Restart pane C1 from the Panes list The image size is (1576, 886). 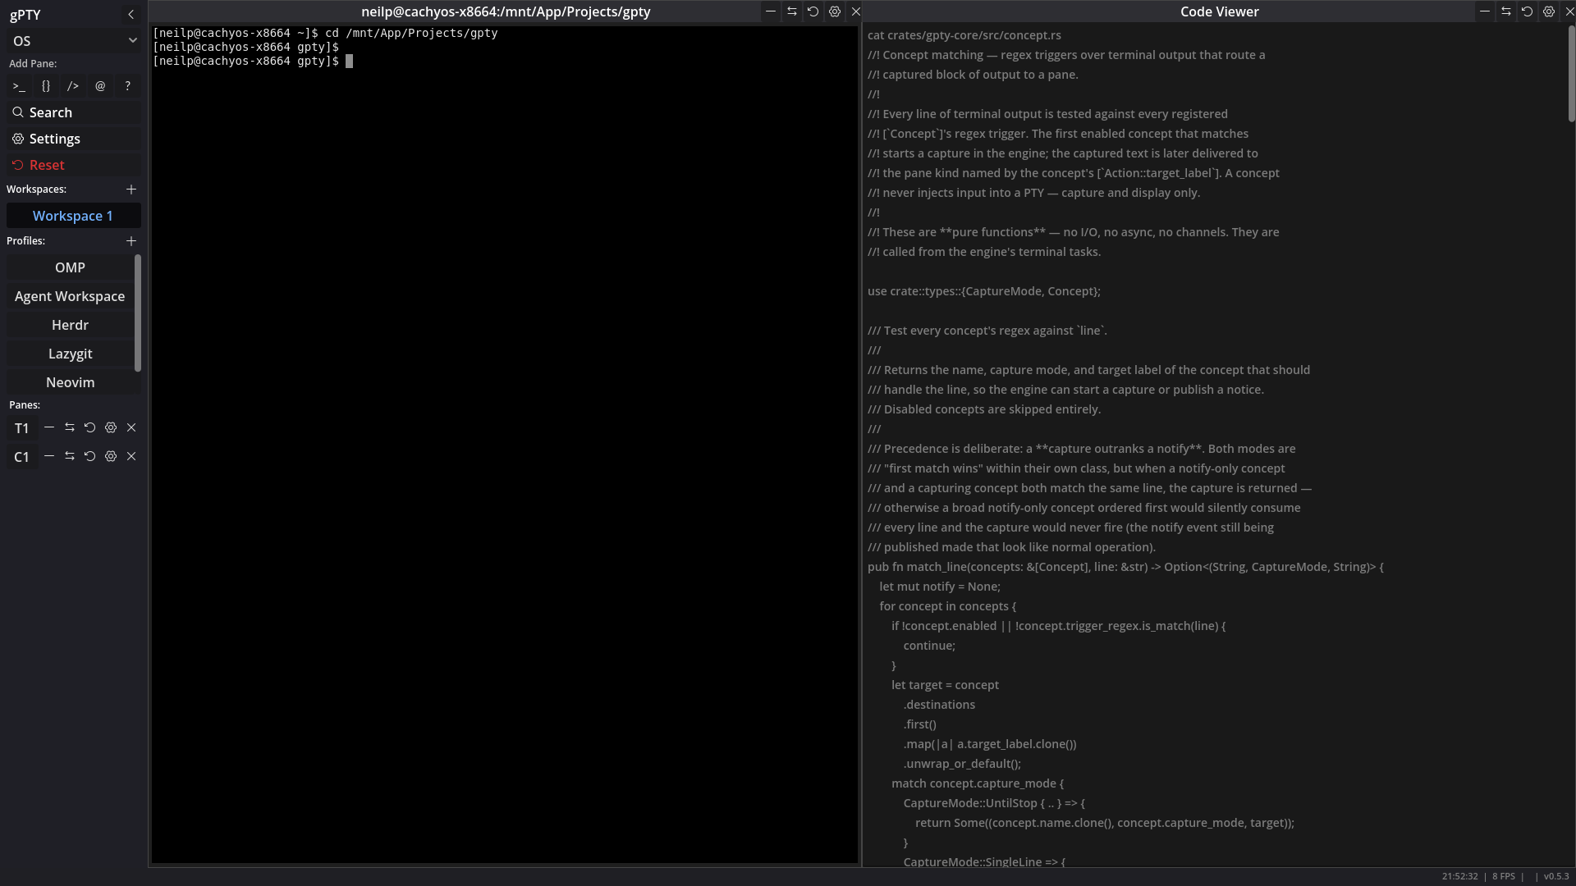(x=90, y=456)
